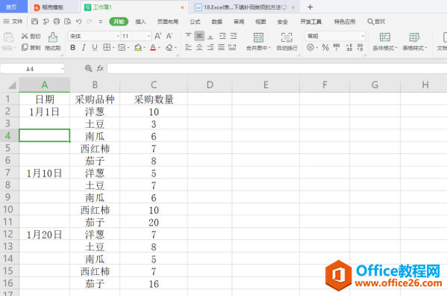The width and height of the screenshot is (447, 296).
Task: Increase font size with larger A icon
Action: click(x=157, y=36)
